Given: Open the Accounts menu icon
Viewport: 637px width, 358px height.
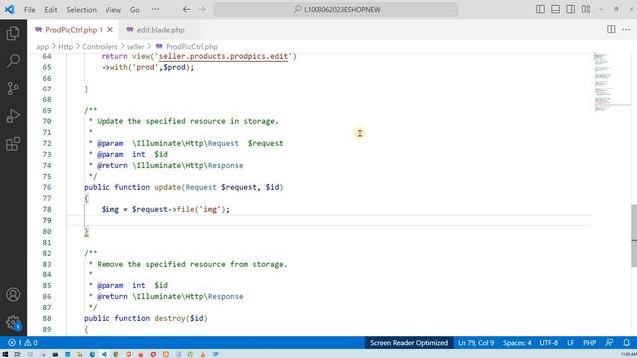Looking at the screenshot, I should pos(13,294).
